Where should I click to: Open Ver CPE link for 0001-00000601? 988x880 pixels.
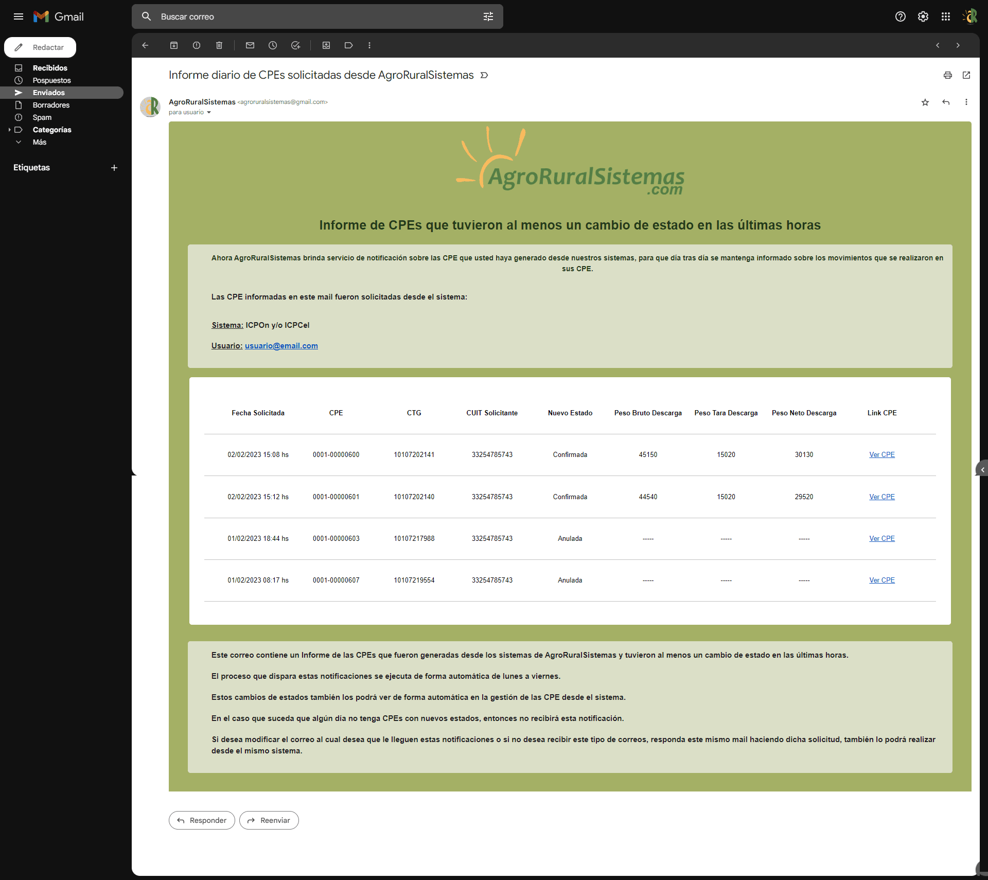point(882,497)
